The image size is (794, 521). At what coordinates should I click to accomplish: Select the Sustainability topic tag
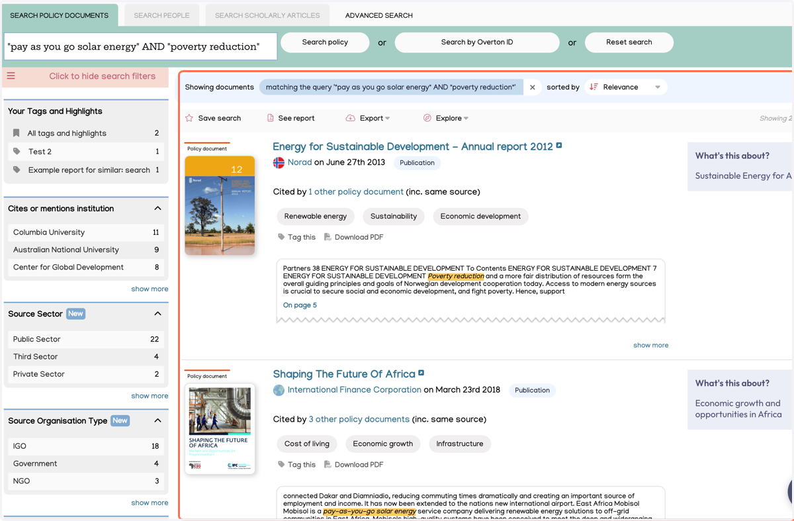(394, 216)
